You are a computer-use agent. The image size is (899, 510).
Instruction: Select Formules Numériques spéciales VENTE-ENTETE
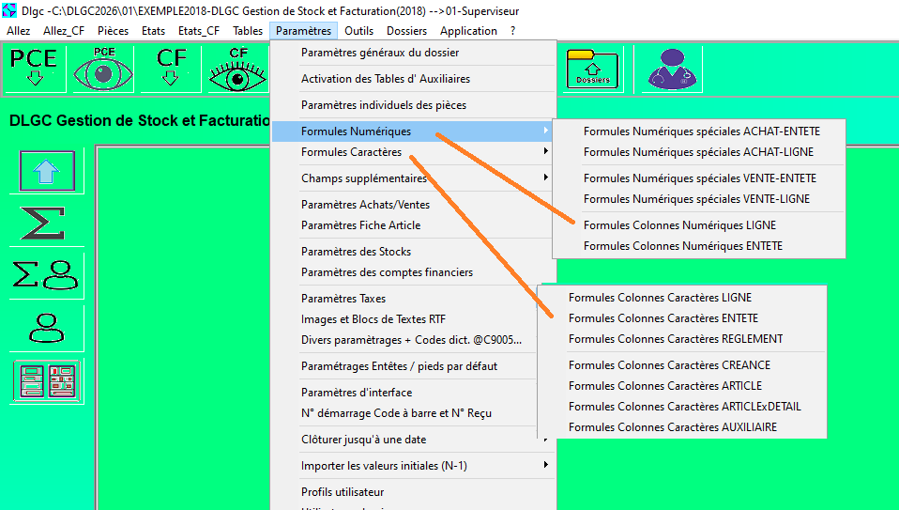click(x=699, y=178)
